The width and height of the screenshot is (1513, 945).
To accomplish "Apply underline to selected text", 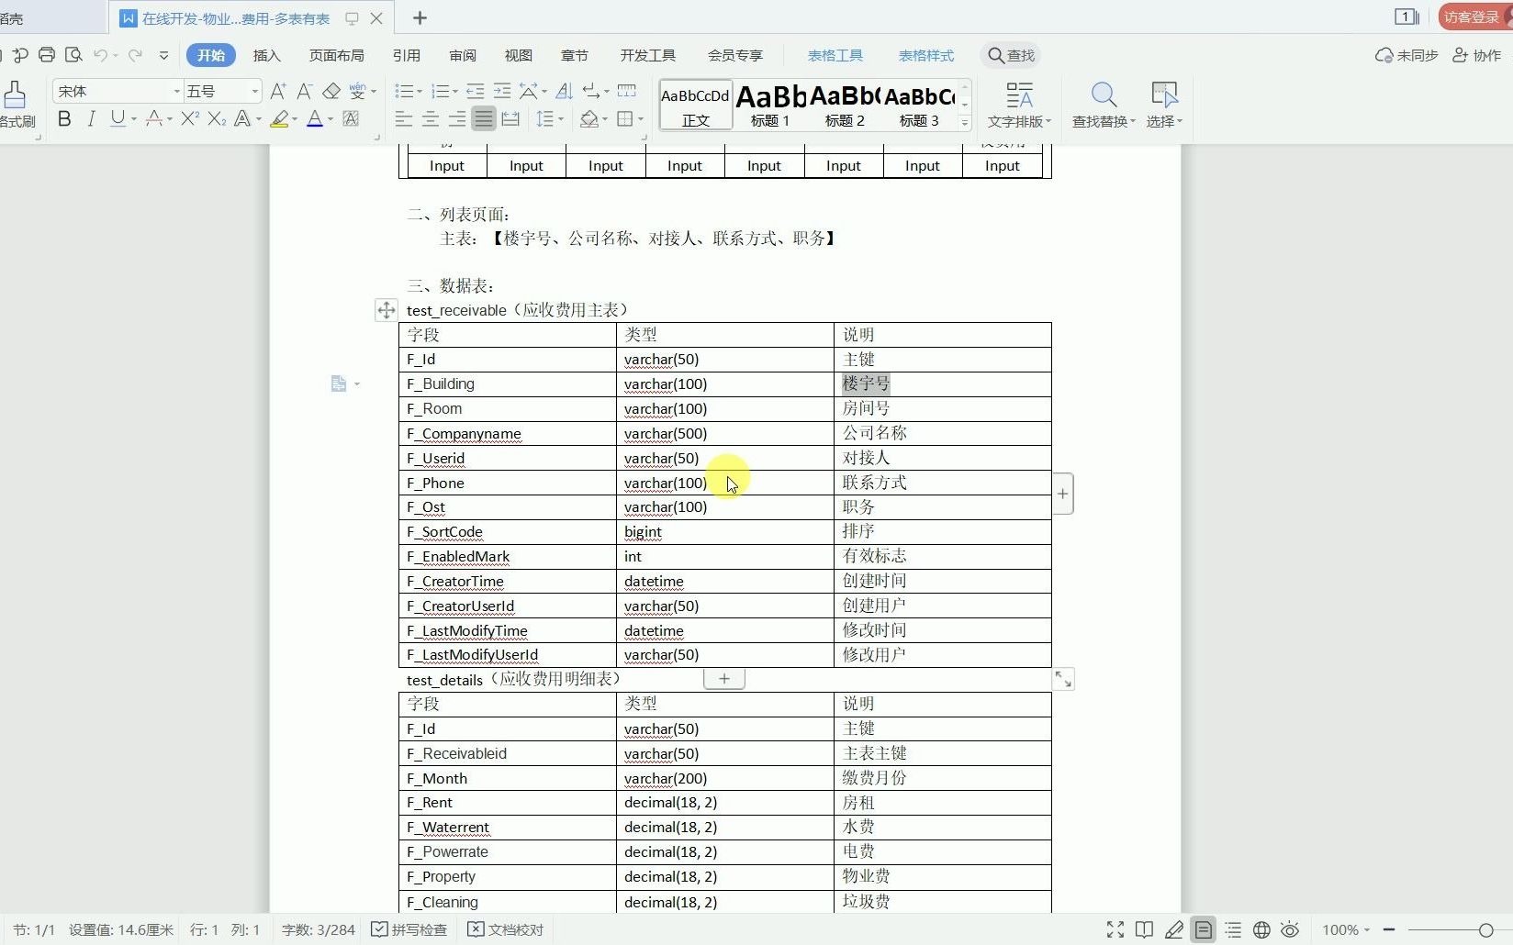I will (x=118, y=118).
